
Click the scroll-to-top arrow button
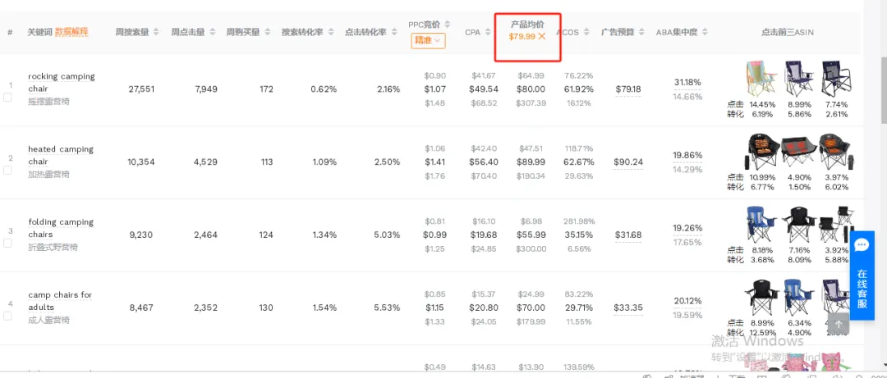[x=838, y=323]
